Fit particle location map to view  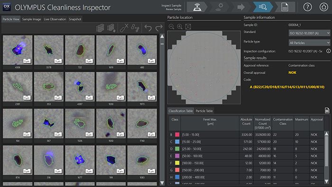(x=188, y=27)
